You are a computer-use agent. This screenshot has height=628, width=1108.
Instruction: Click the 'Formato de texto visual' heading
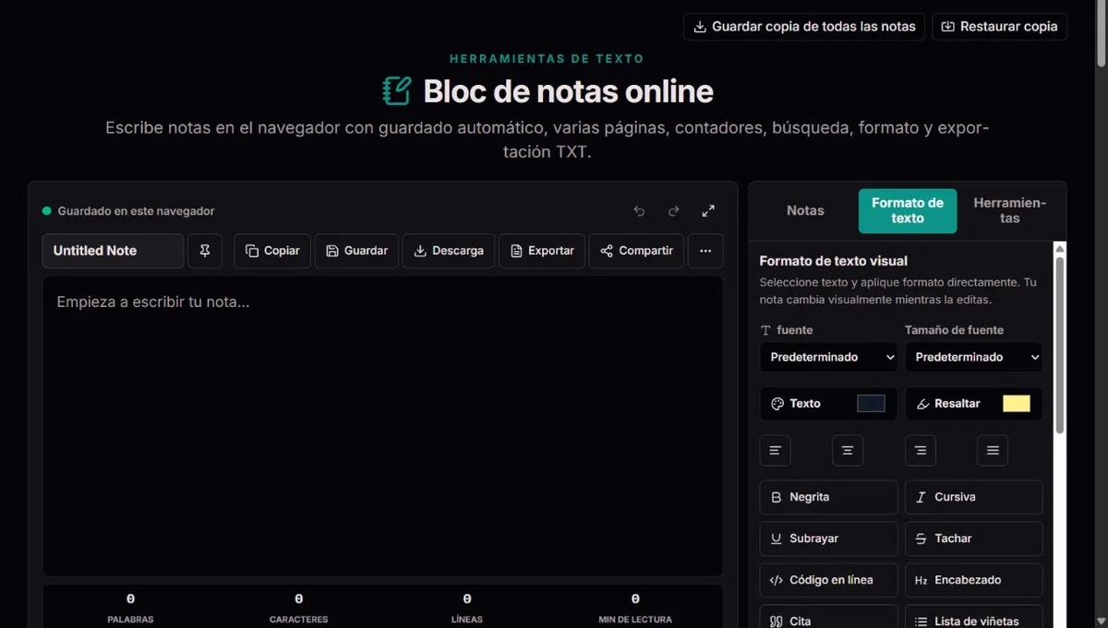click(x=833, y=261)
